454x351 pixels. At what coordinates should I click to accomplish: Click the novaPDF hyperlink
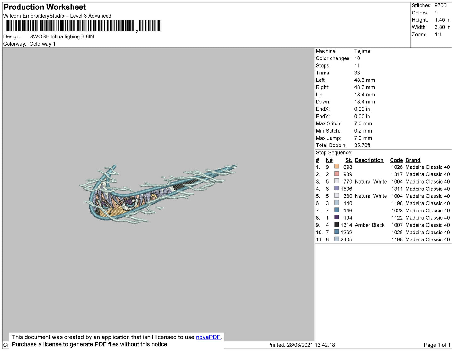click(208, 337)
